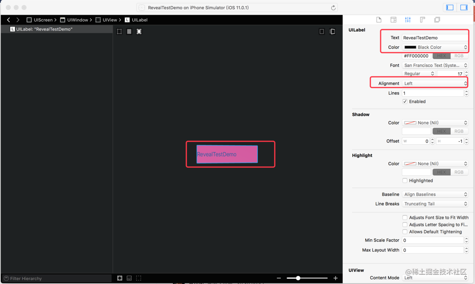Click the double-rectangle view icon at canvas top right

click(x=332, y=31)
